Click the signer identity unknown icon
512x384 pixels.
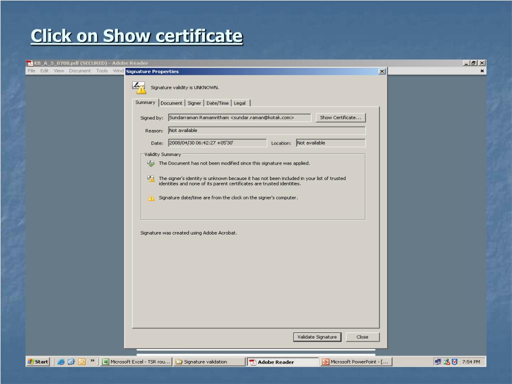click(151, 178)
